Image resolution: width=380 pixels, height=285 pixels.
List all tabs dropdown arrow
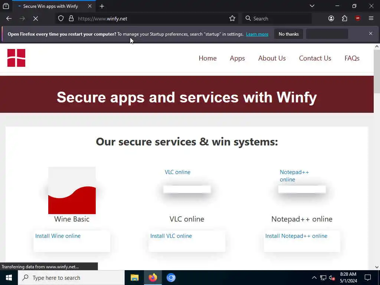(x=312, y=6)
